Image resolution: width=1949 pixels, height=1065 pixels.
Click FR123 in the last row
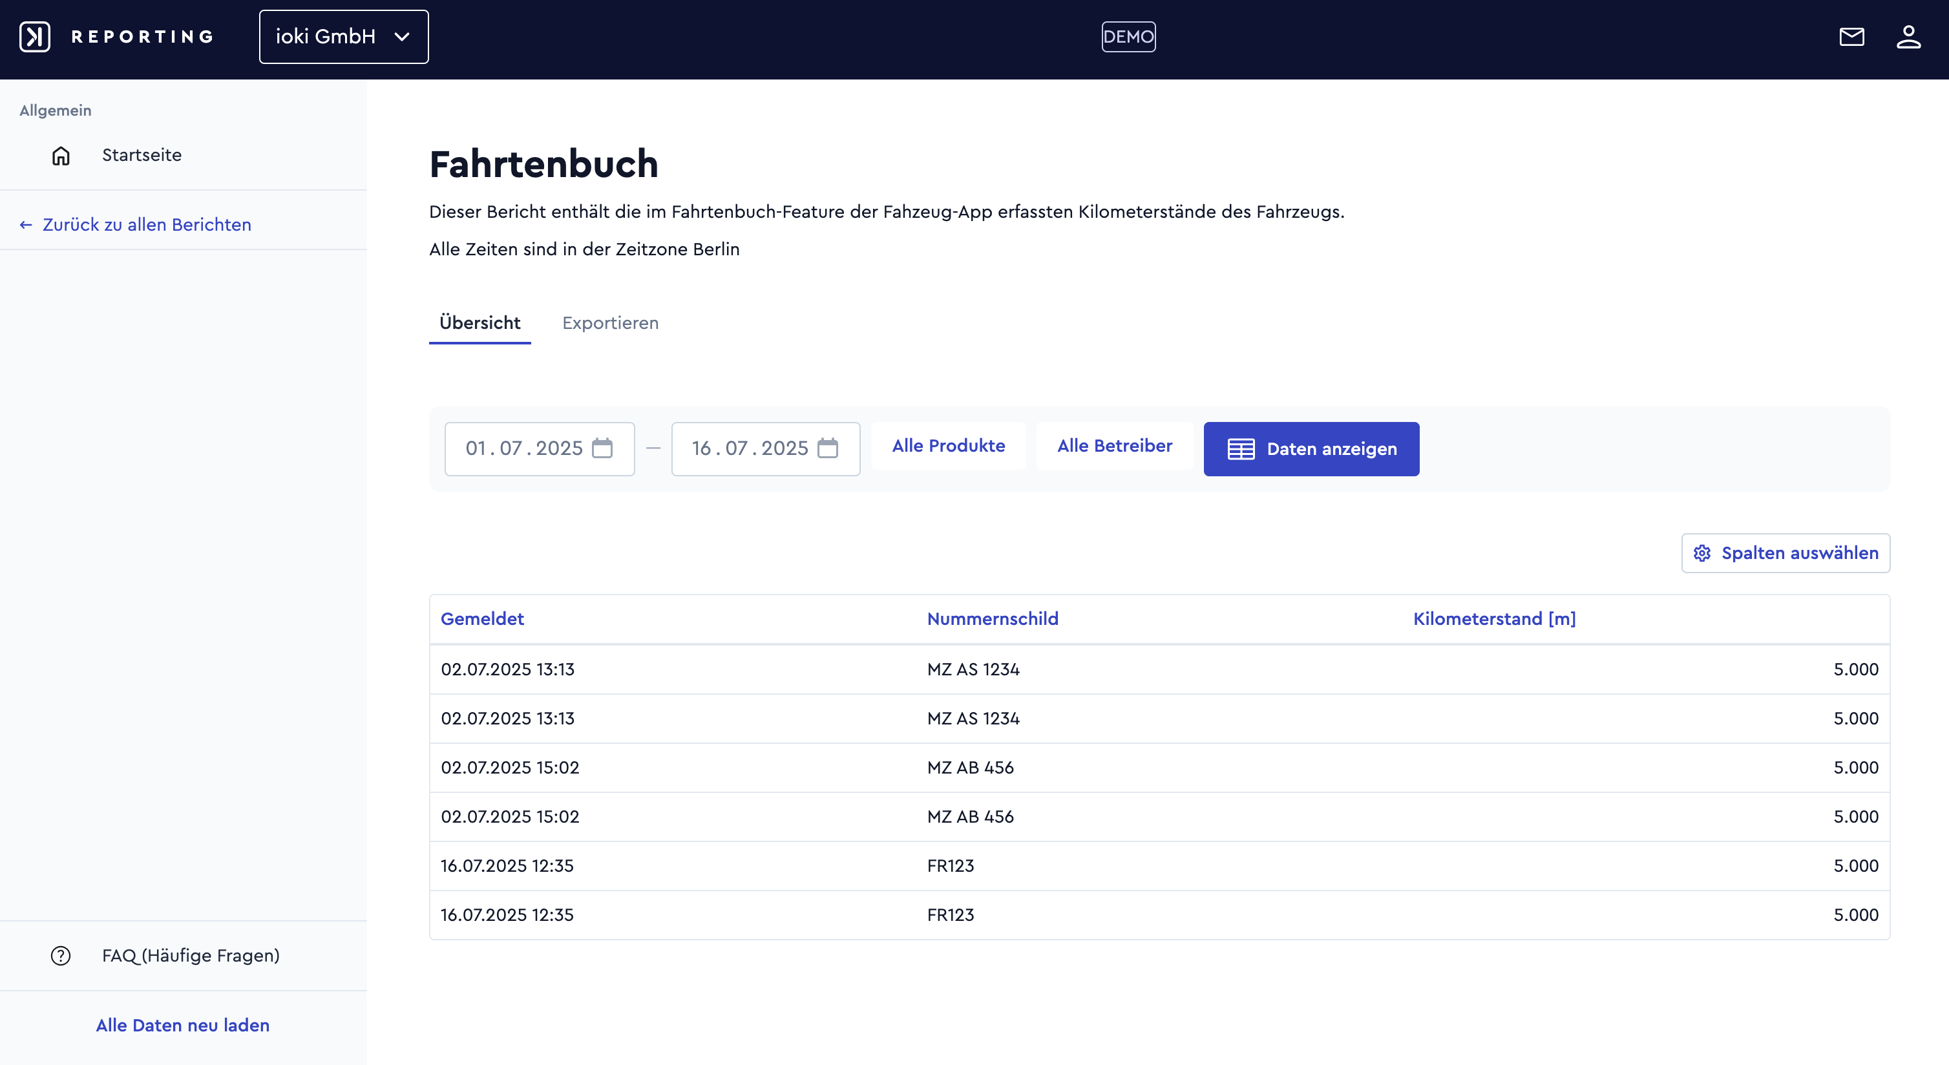pos(951,915)
